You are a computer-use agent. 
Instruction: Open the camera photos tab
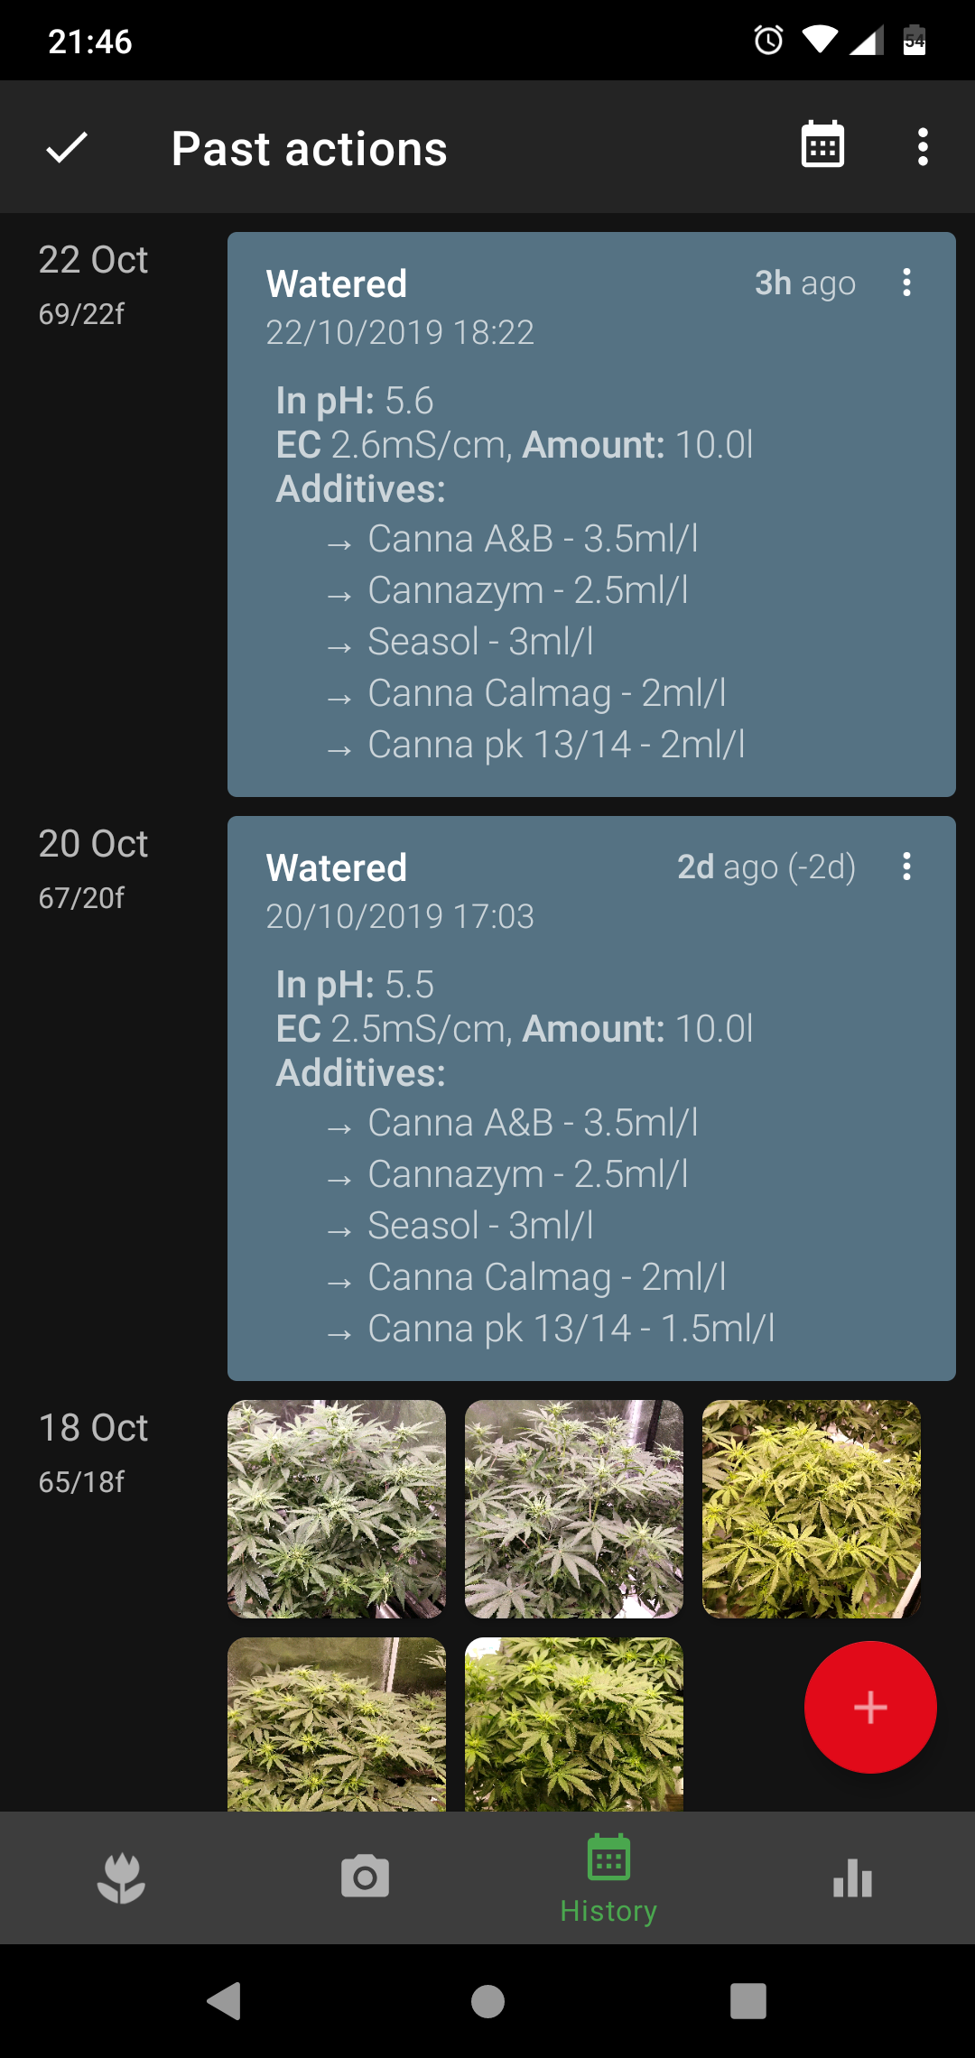[x=365, y=1878]
